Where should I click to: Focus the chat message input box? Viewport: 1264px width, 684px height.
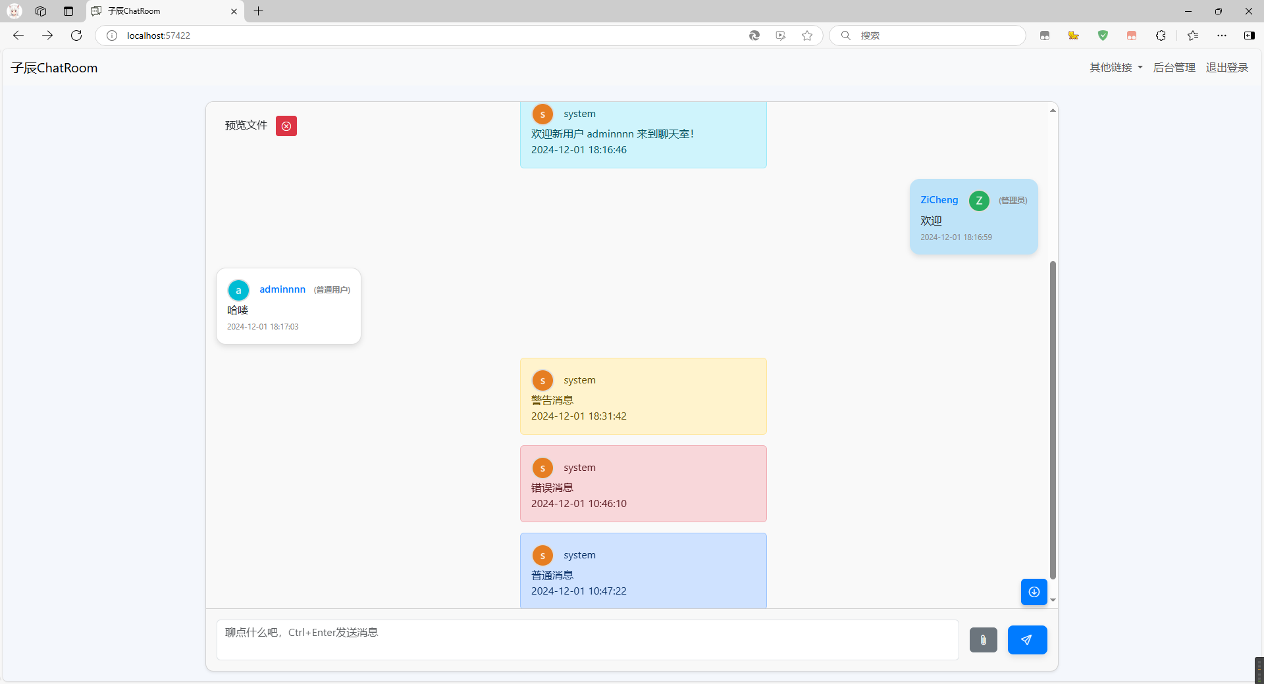point(587,640)
